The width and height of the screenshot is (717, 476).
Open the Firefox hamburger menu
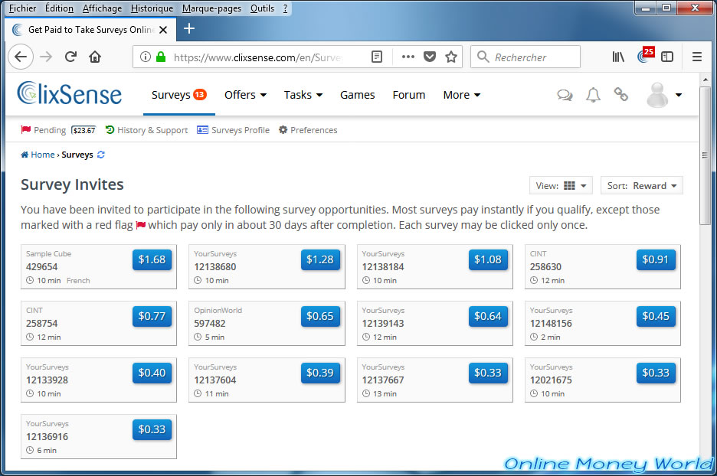point(697,57)
